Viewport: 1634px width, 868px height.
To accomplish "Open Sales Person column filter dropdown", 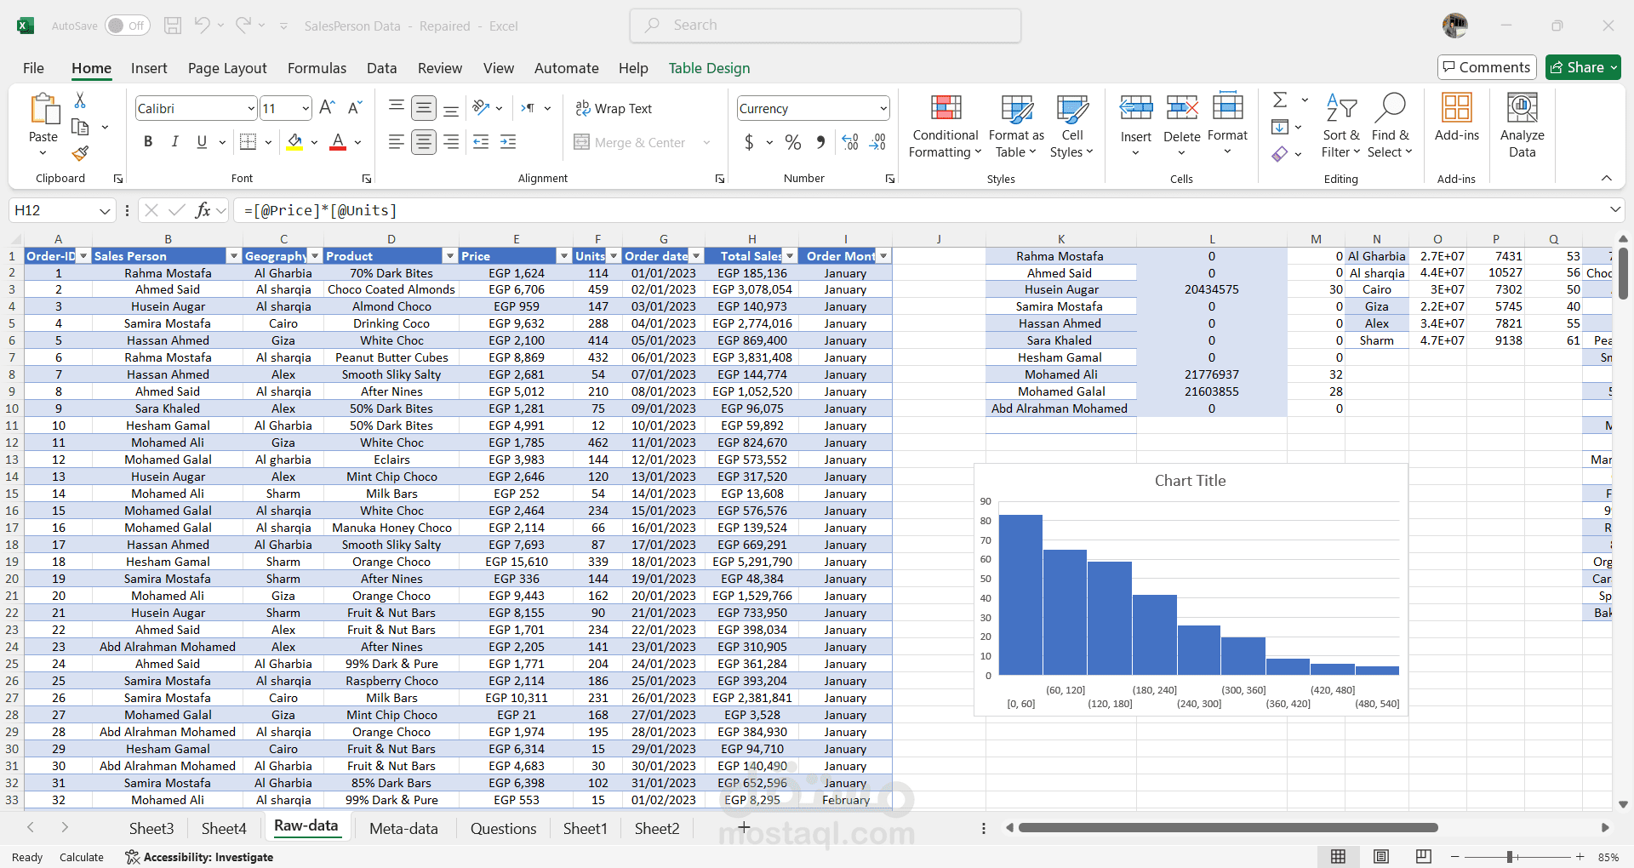I will (233, 256).
